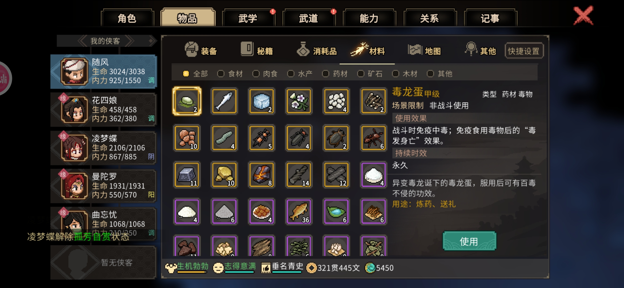The width and height of the screenshot is (624, 288).
Task: Filter materials by 食材 radio button
Action: (x=230, y=74)
